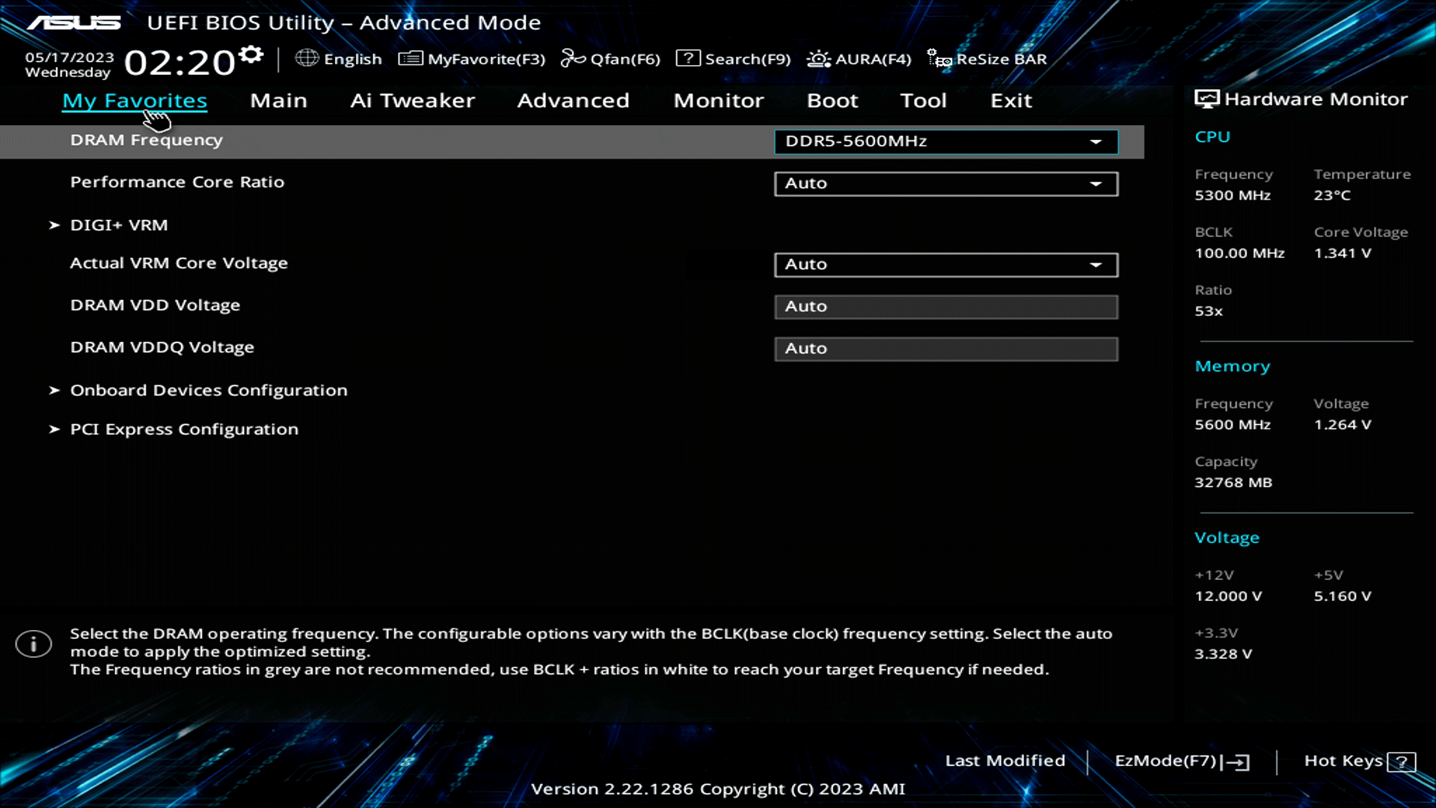Click the Hot Keys question icon
The width and height of the screenshot is (1436, 808).
tap(1401, 762)
